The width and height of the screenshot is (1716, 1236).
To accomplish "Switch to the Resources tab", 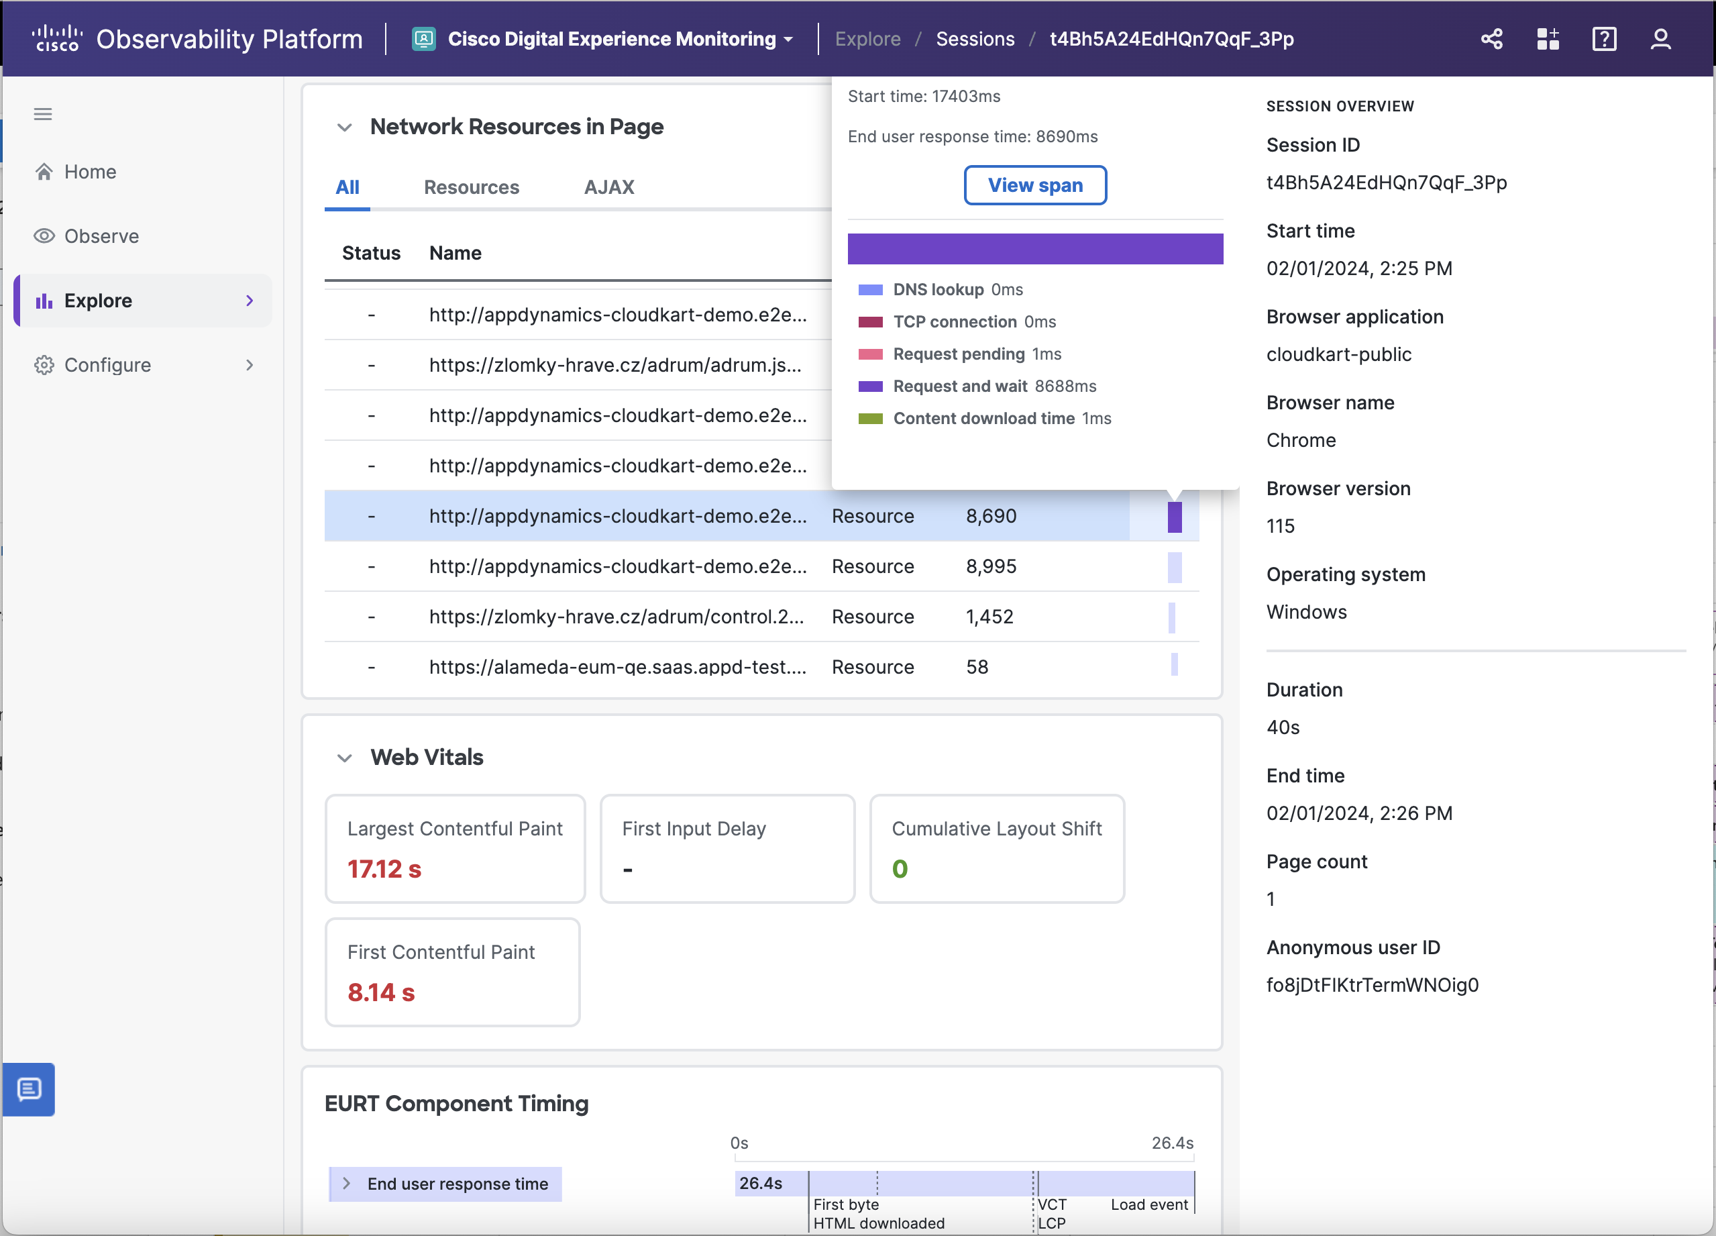I will coord(472,187).
